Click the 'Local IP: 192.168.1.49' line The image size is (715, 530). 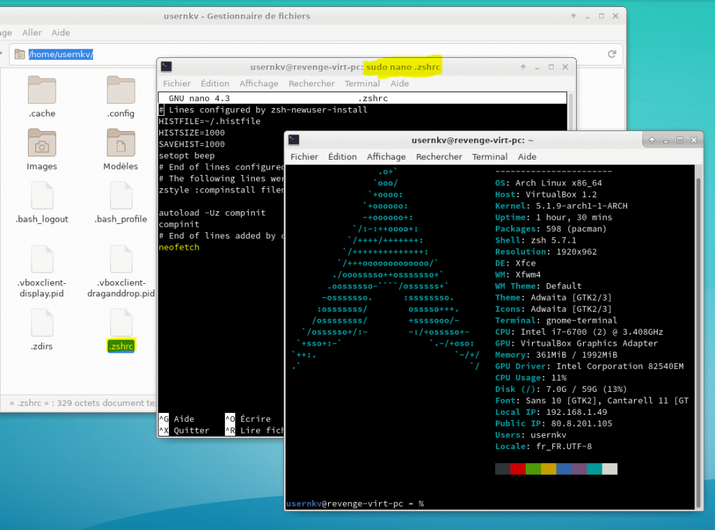551,412
